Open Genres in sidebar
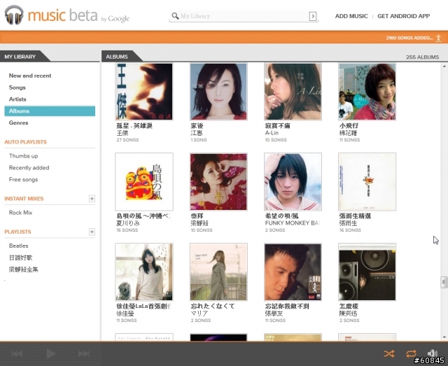Screen dimensions: 448x366 coord(19,123)
